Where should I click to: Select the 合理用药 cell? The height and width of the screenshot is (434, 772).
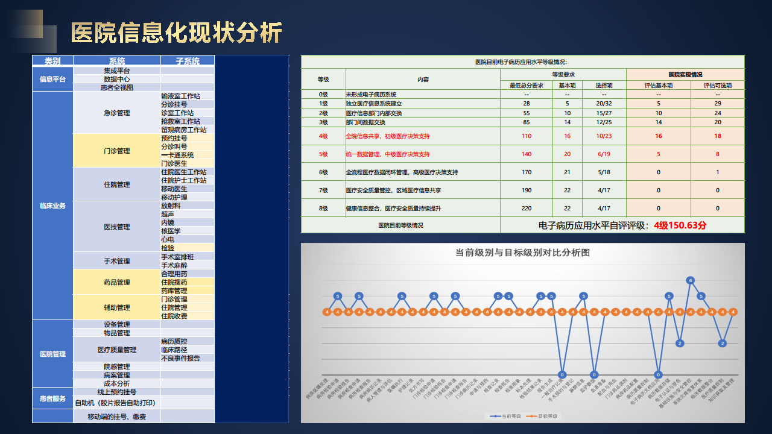[188, 274]
